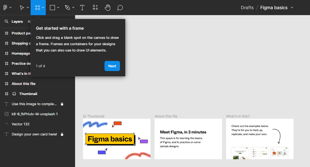Click the layers search magnifier icon
Screen dimensions: 310x167
[6, 21]
